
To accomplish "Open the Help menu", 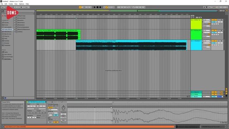I will coord(27,4).
